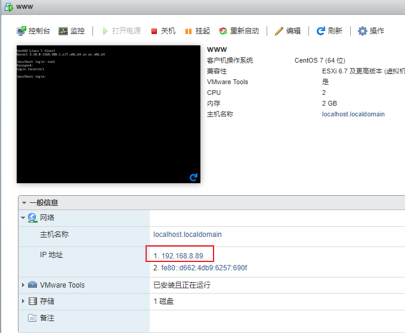405x333 pixels.
Task: Collapse the 一般信息 panel
Action: tap(24, 203)
